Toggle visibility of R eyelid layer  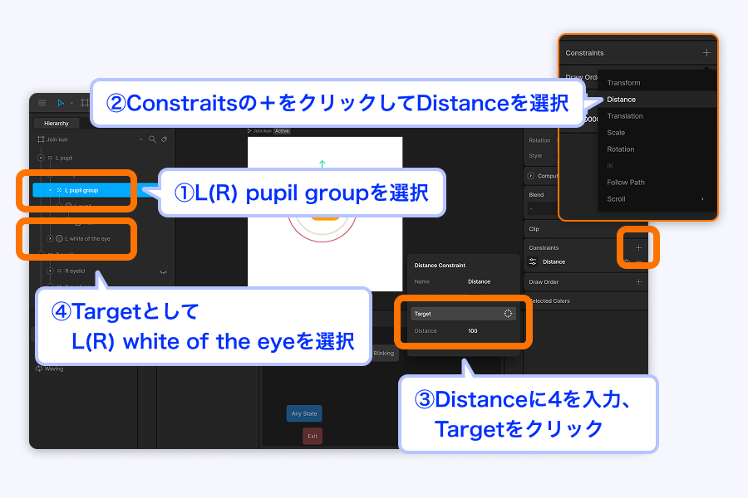(163, 271)
